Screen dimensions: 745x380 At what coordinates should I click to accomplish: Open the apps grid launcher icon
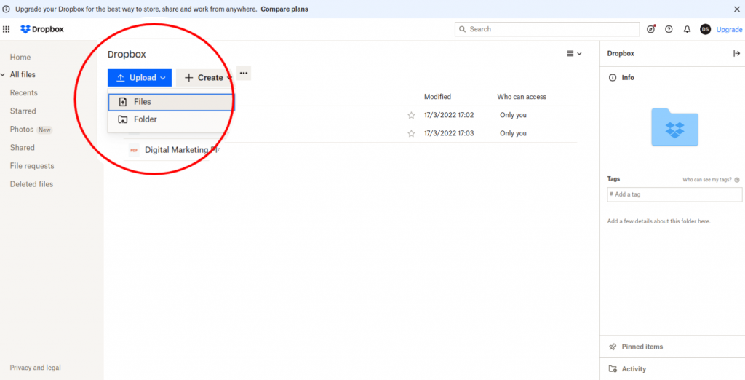[7, 29]
